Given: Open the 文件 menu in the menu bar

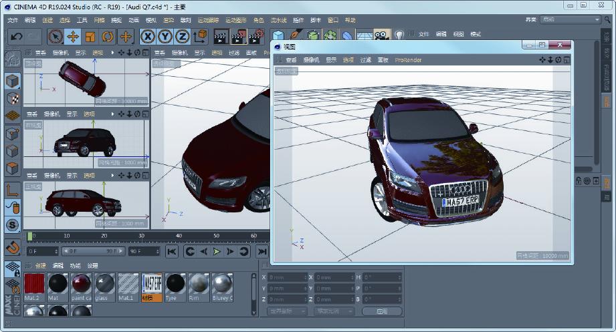Looking at the screenshot, I should pyautogui.click(x=13, y=20).
